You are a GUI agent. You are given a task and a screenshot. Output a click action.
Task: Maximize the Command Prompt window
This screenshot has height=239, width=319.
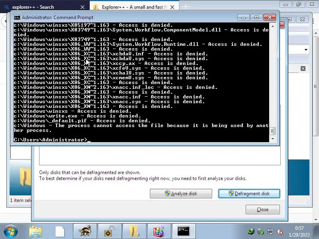coord(256,18)
